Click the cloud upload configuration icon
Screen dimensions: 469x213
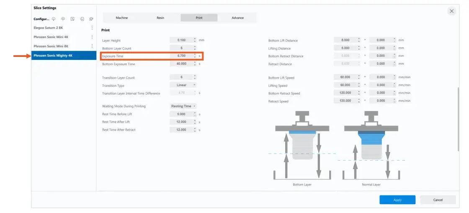63,19
